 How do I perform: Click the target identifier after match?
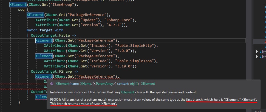[x=46, y=30]
